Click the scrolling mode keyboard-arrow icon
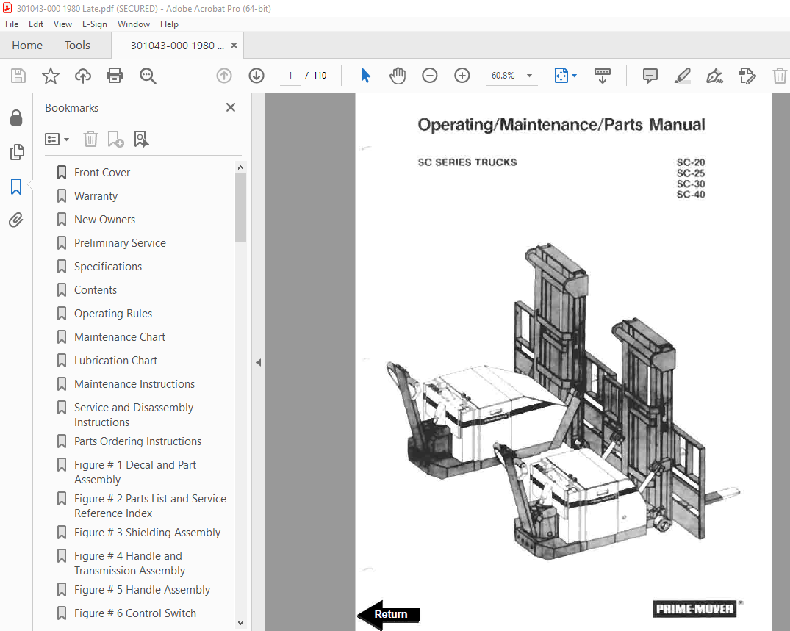The image size is (790, 631). (602, 76)
